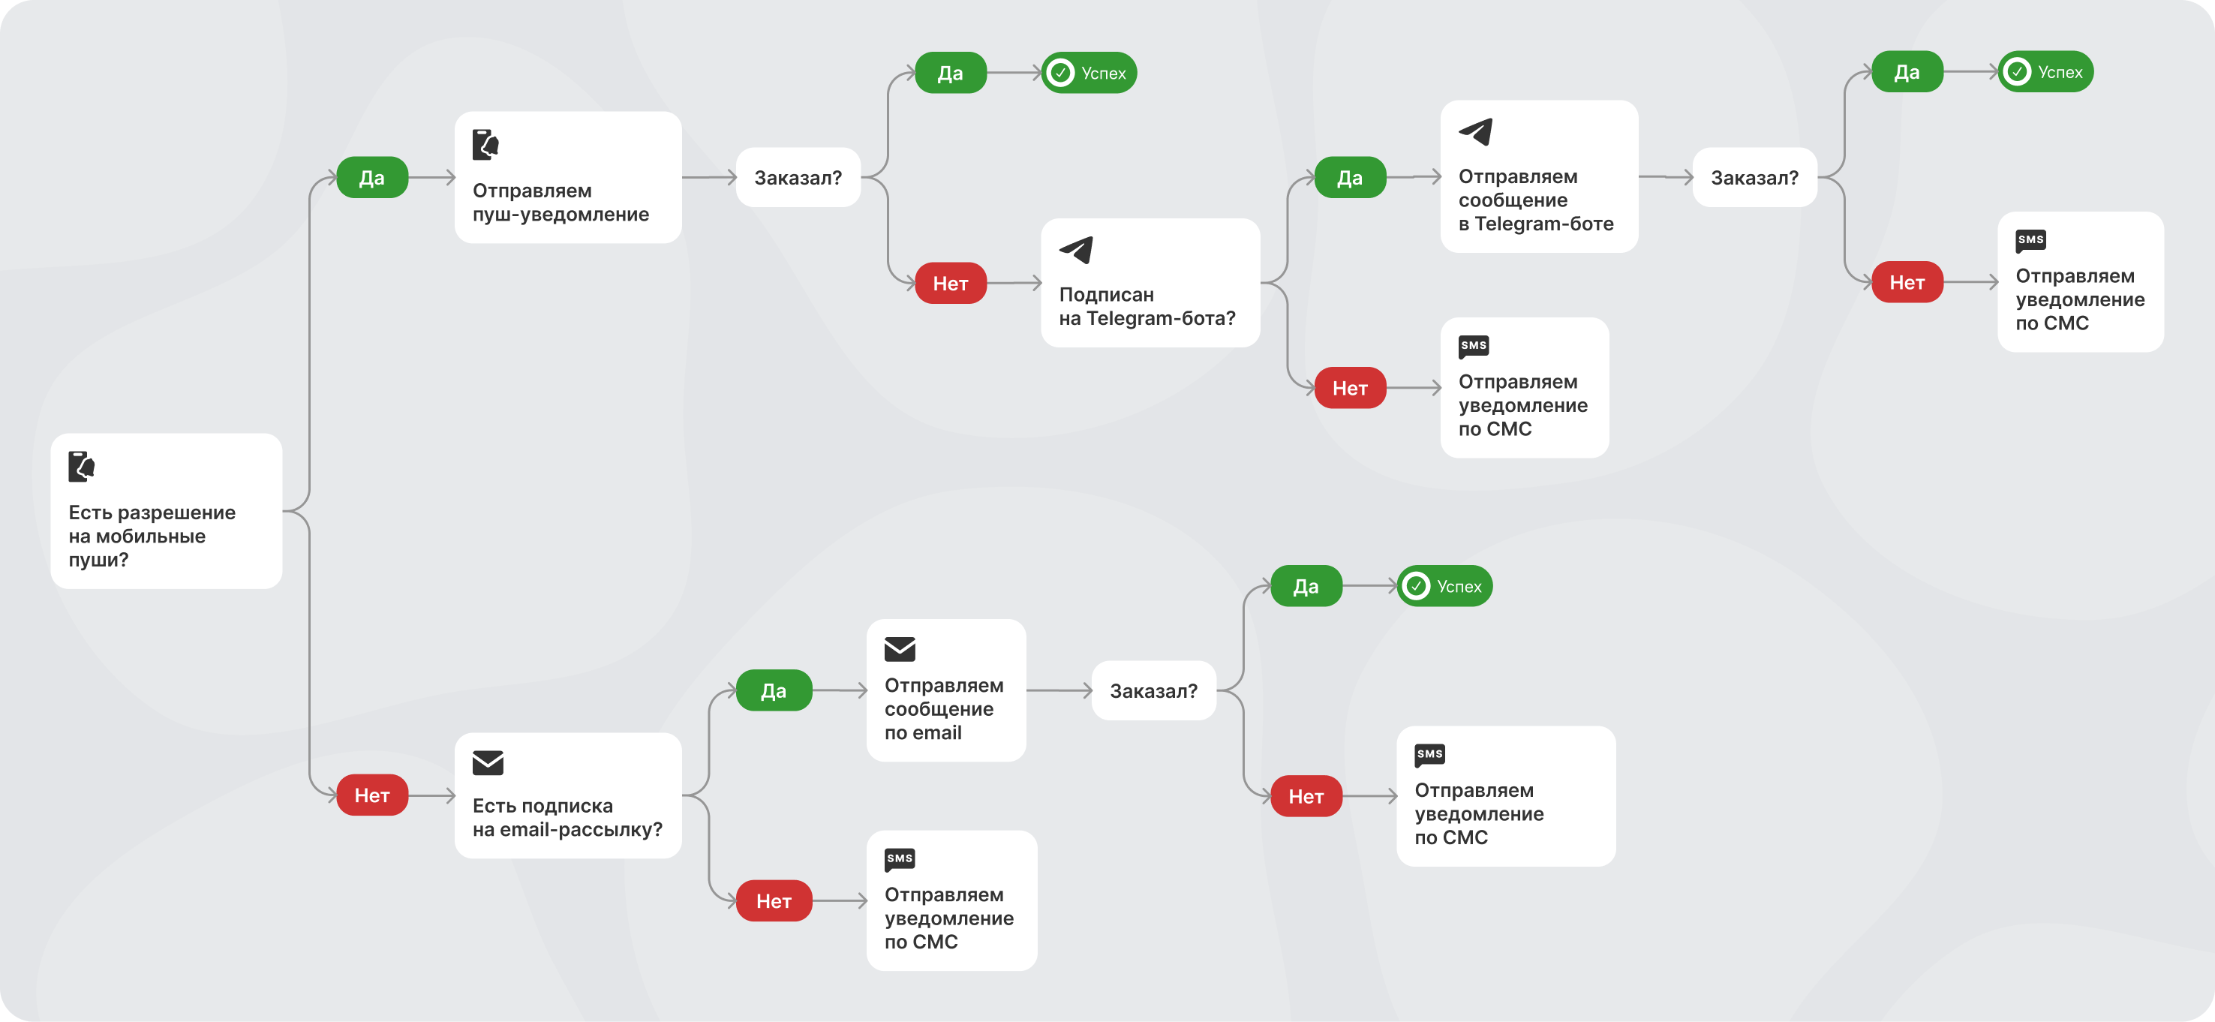Click the Telegram plane icon in 'Подписан на Telegram-бота?'
Screen dimensions: 2215x1022
coord(1076,249)
